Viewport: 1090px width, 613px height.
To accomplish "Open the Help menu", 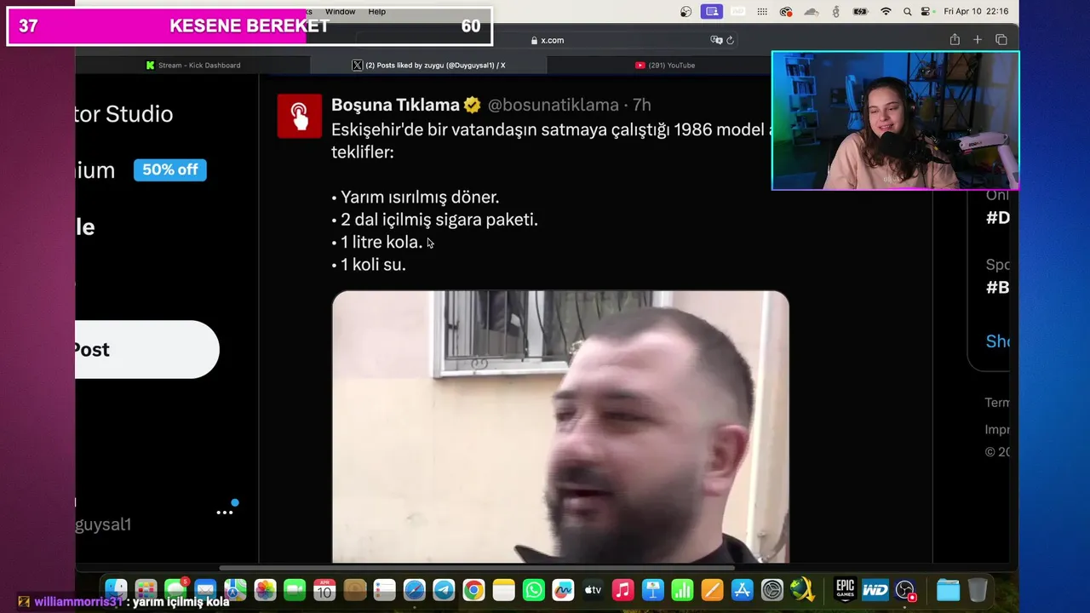I will [376, 11].
